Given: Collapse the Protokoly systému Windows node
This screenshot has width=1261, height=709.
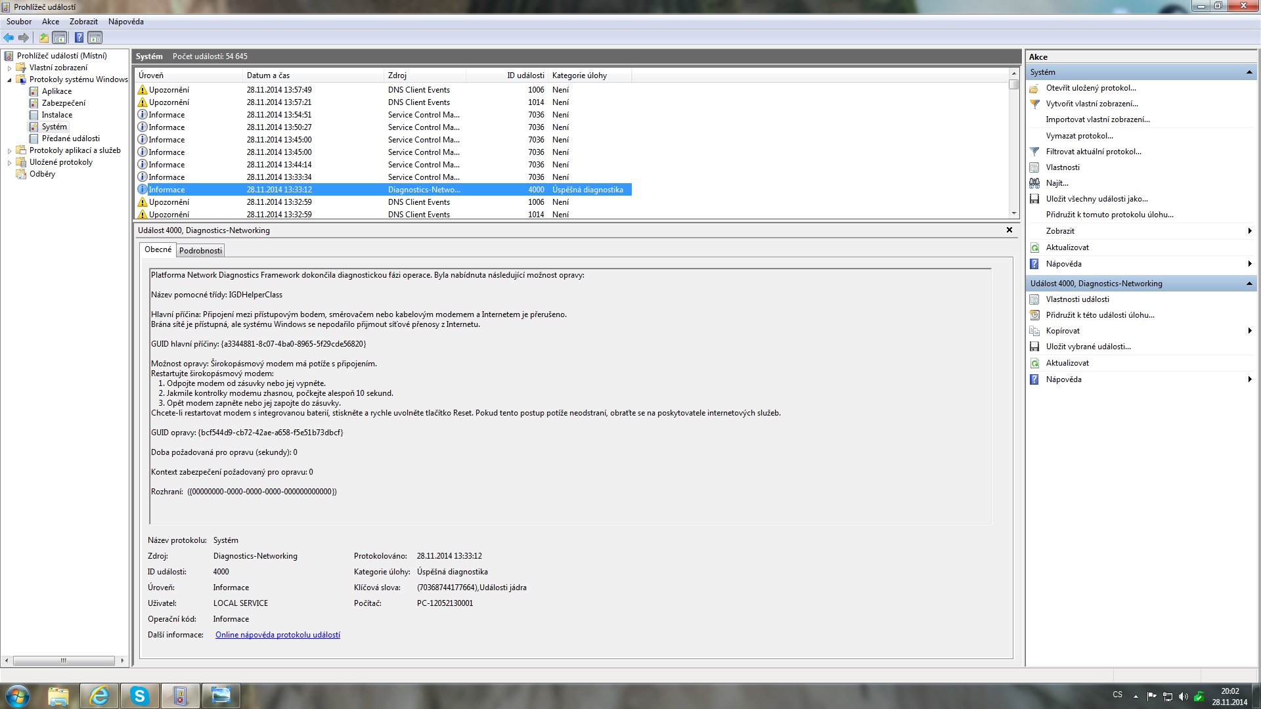Looking at the screenshot, I should (x=9, y=80).
